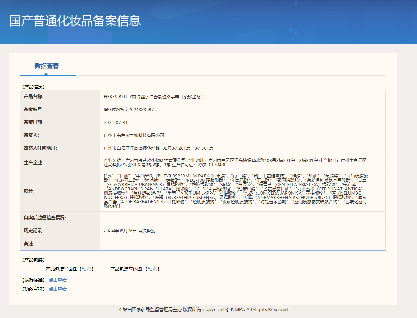Click the 产品名称 row label
Screen dimensions: 417x318
(x=34, y=97)
